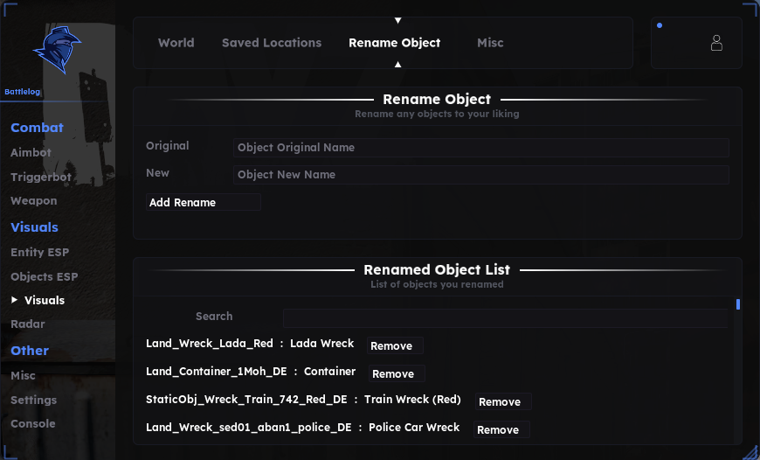Select the Misc tab in top bar
Screen dimensions: 760x460
coord(490,43)
